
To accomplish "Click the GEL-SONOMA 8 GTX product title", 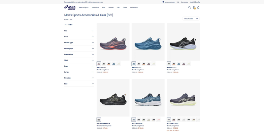I will click(103, 123).
